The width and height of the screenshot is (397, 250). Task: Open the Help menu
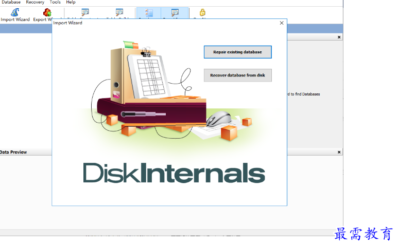(x=71, y=2)
